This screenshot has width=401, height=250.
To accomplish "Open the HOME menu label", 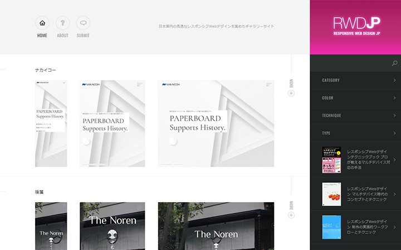I will 42,36.
